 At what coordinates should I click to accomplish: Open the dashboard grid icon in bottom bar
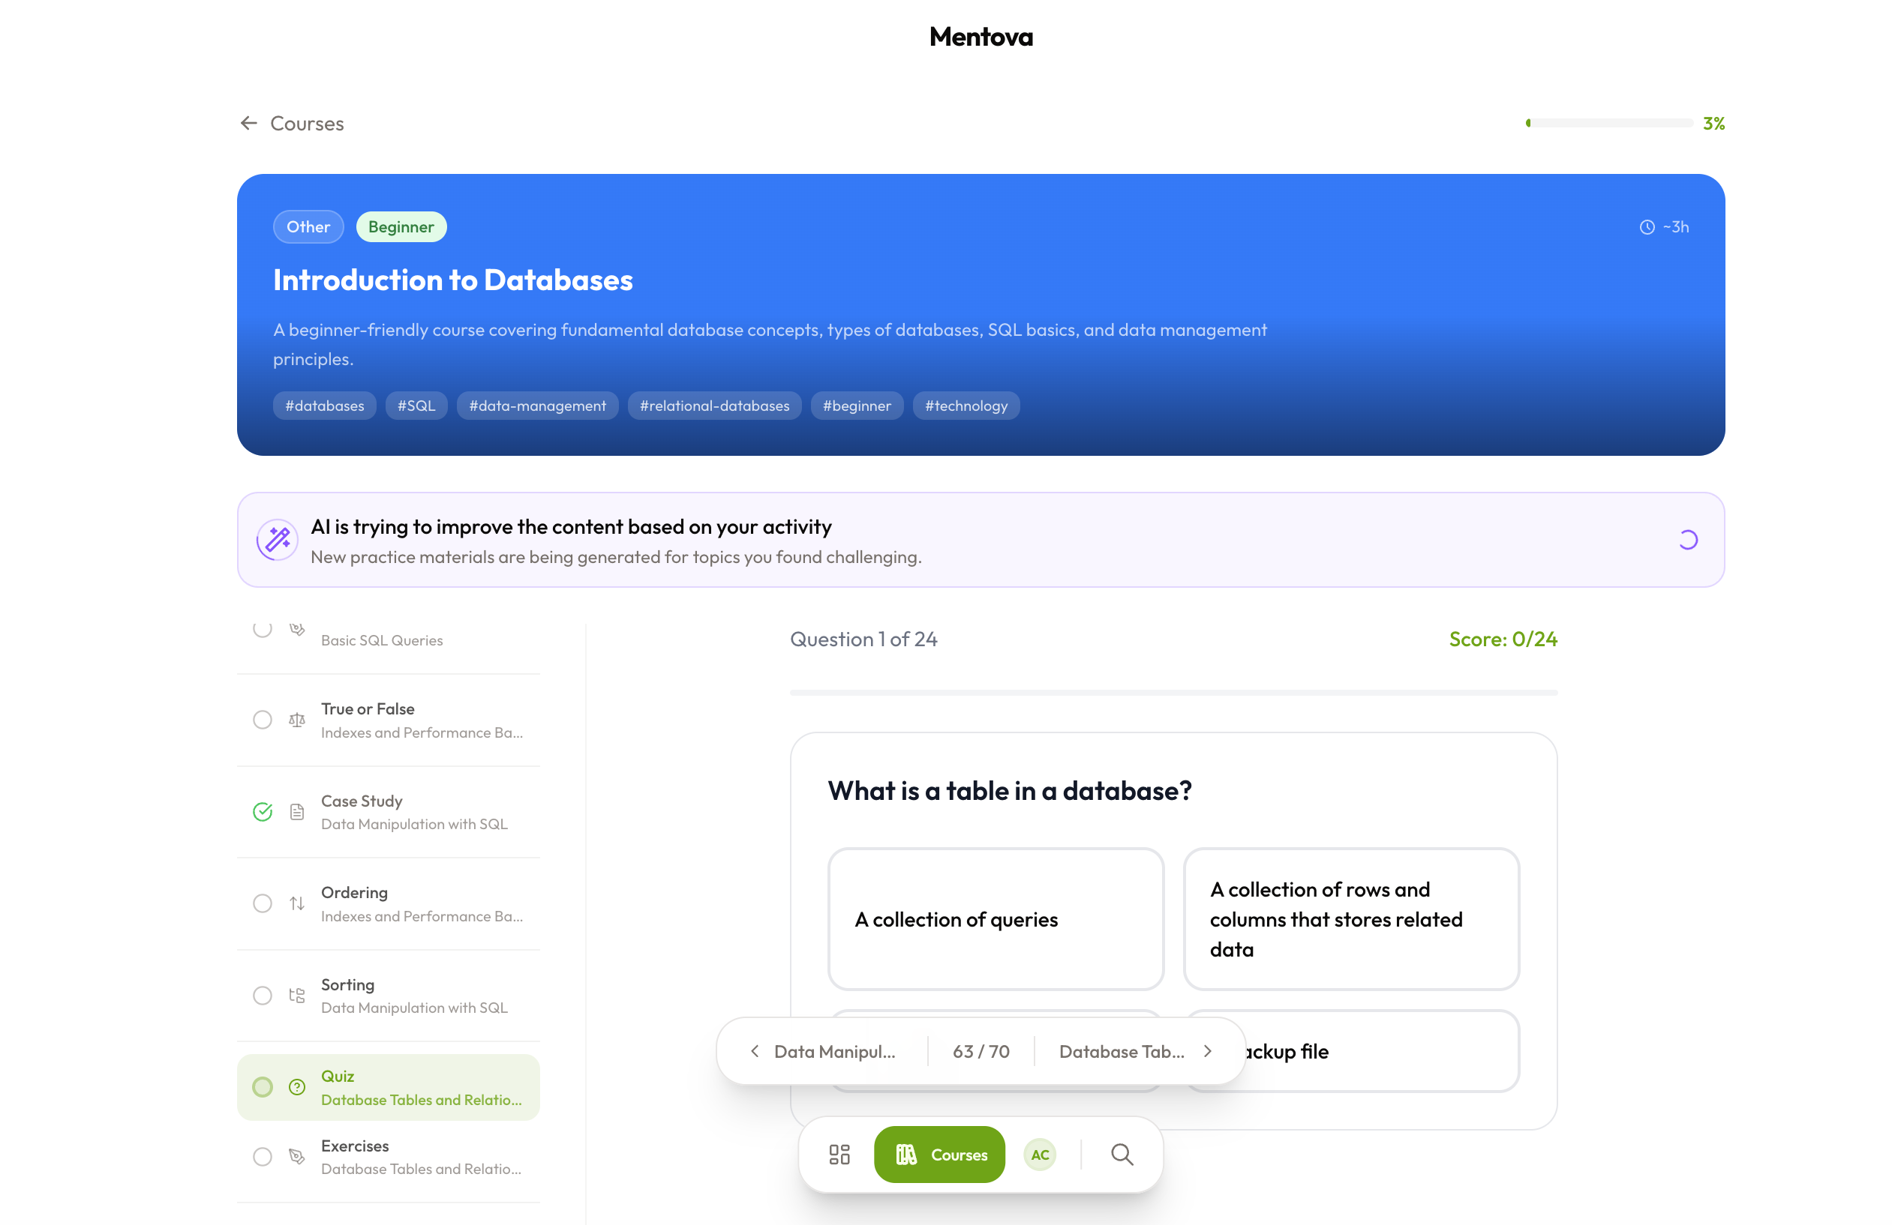(x=839, y=1155)
